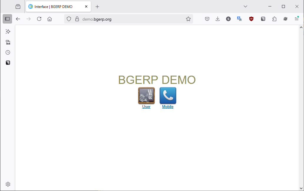Open the Firefox hamburger application menu
Image resolution: width=304 pixels, height=191 pixels.
[x=297, y=19]
